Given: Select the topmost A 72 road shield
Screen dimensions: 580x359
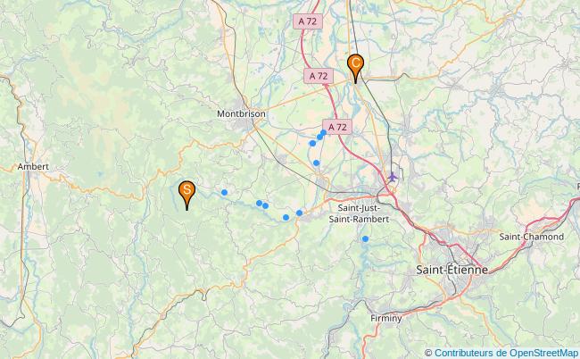Looking at the screenshot, I should (308, 21).
